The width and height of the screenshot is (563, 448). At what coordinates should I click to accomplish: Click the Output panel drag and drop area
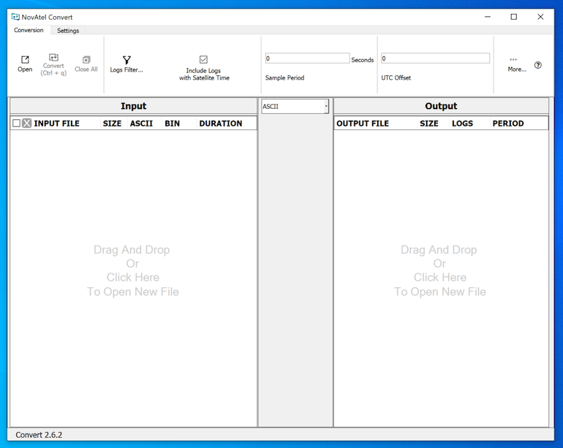[x=441, y=278]
